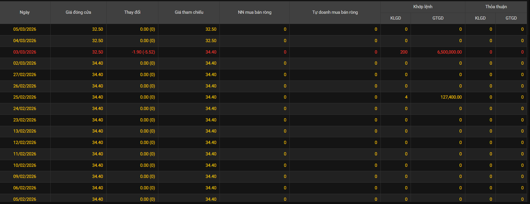
Task: Select the Thay đổi column header
Action: tap(132, 12)
